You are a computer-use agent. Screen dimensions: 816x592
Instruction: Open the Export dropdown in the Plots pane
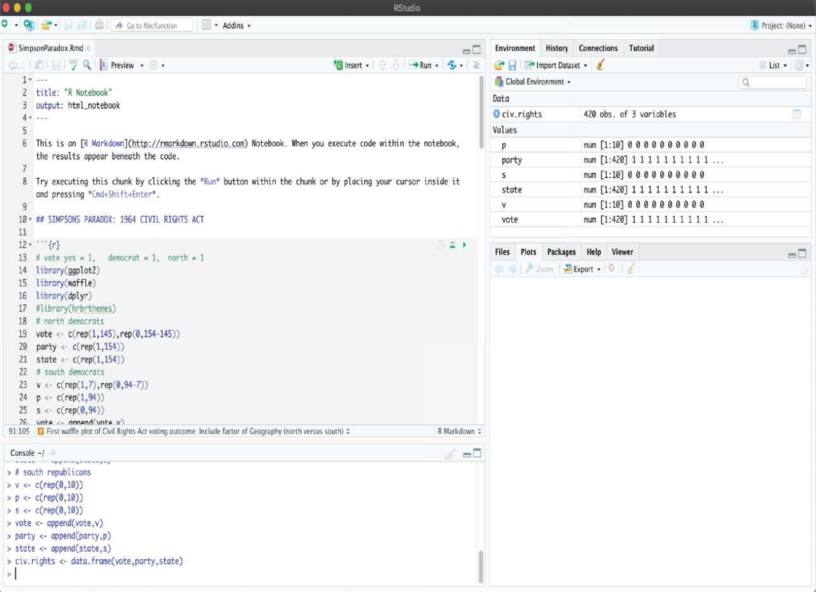point(582,269)
